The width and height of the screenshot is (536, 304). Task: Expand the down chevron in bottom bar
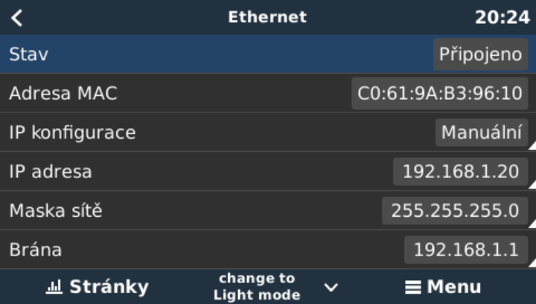pyautogui.click(x=331, y=288)
